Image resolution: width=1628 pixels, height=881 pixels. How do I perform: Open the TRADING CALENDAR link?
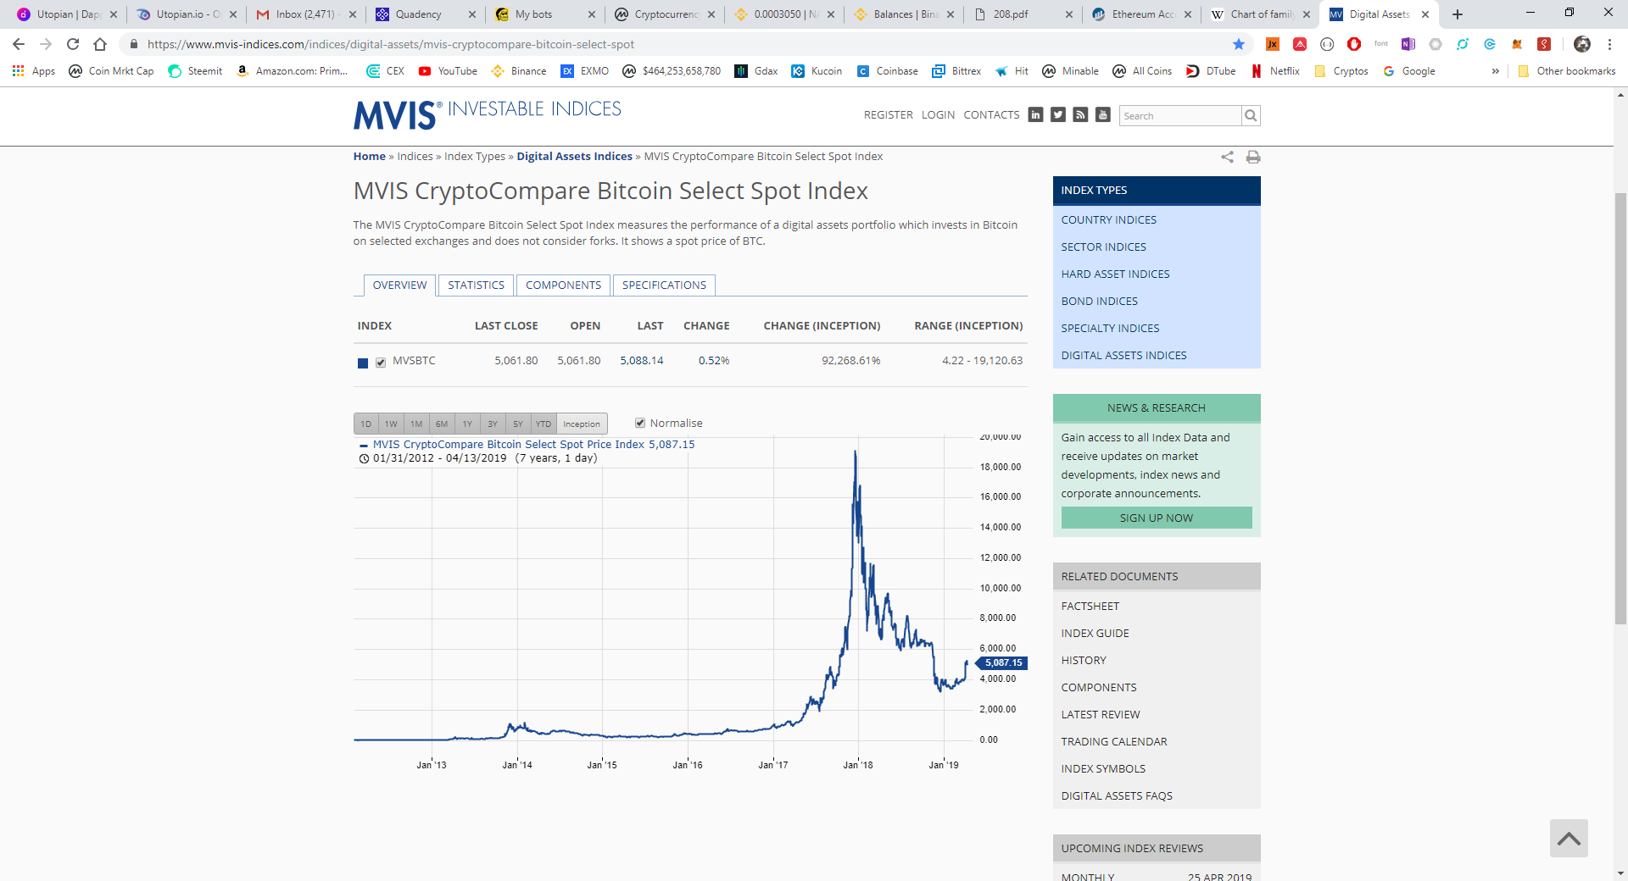click(1114, 742)
